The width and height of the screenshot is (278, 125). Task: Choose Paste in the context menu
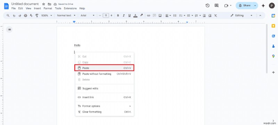click(104, 68)
